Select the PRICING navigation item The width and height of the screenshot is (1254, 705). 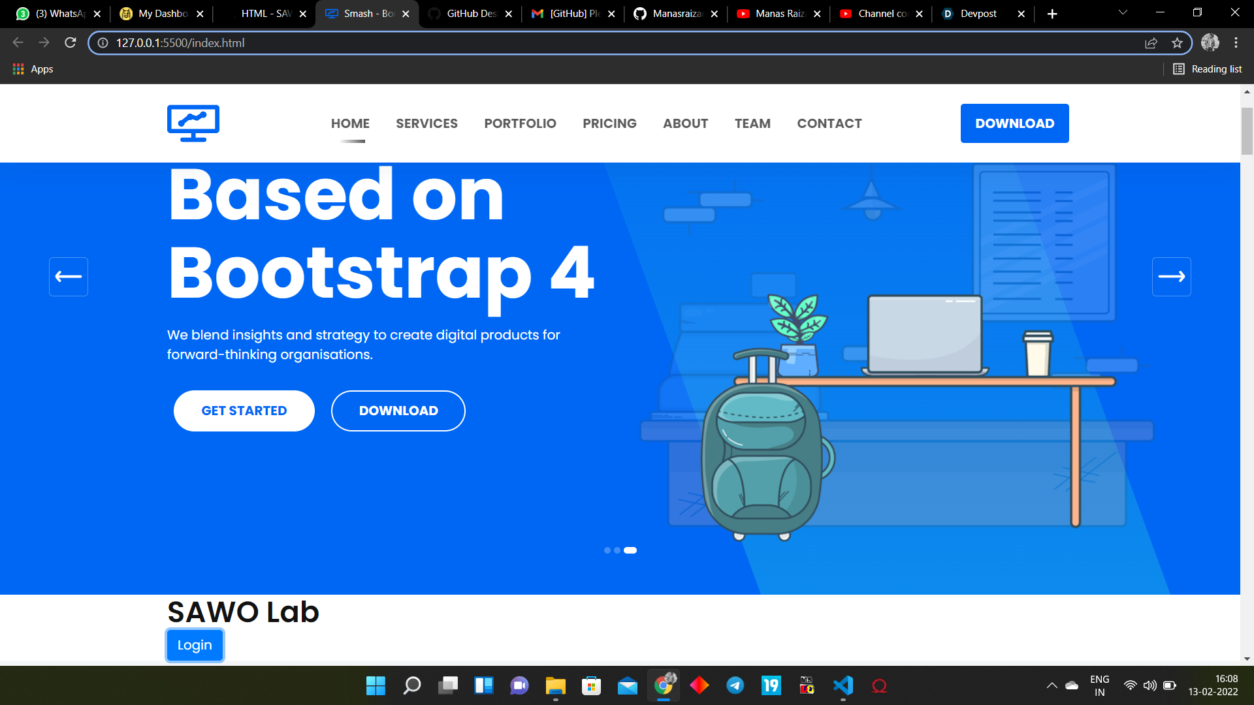tap(609, 123)
